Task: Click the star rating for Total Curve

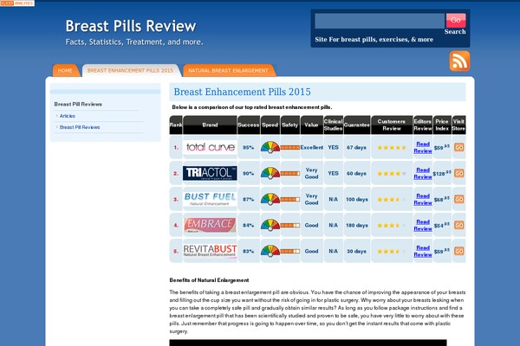Action: coord(392,147)
